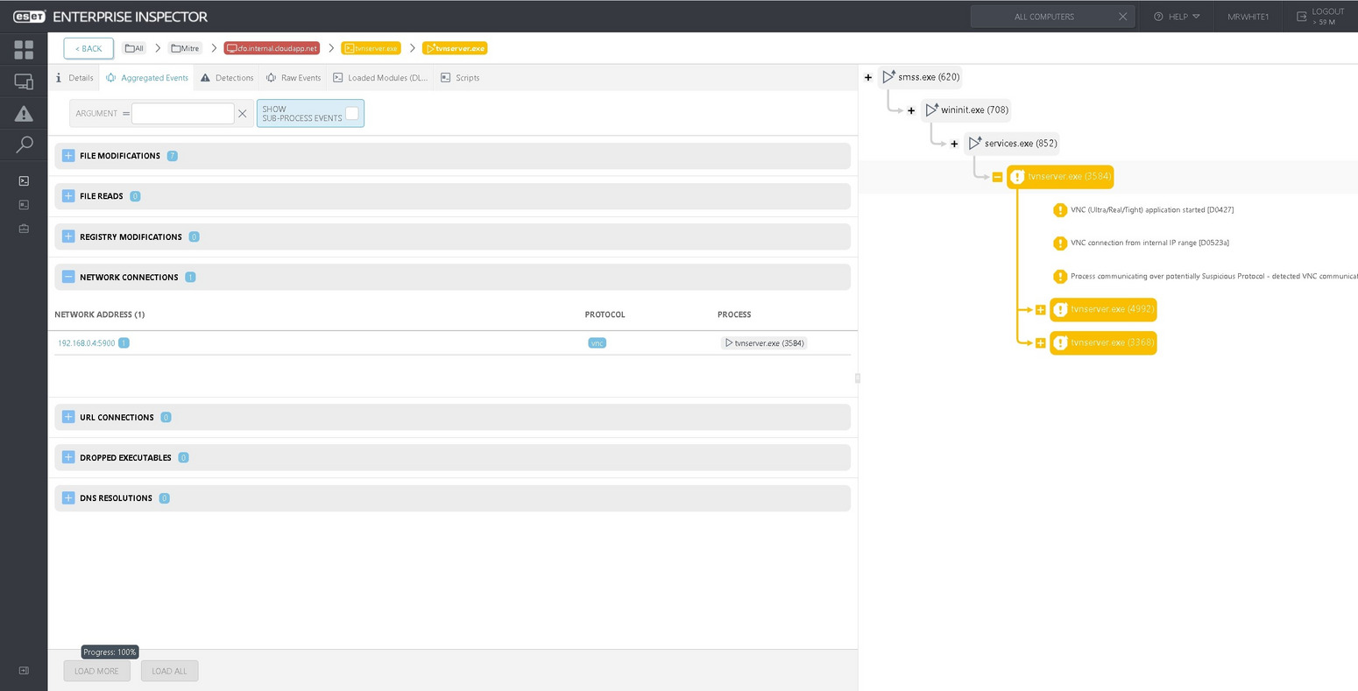Image resolution: width=1358 pixels, height=691 pixels.
Task: Click the magnifier search icon in sidebar
Action: 24,145
